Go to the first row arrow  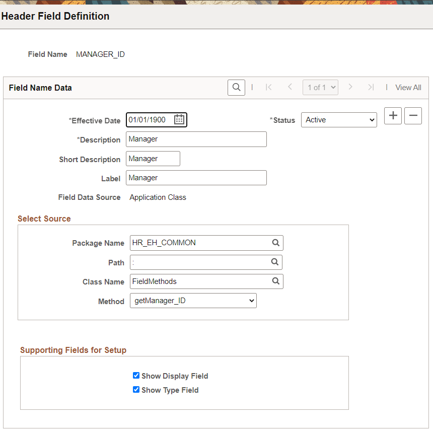(x=269, y=87)
